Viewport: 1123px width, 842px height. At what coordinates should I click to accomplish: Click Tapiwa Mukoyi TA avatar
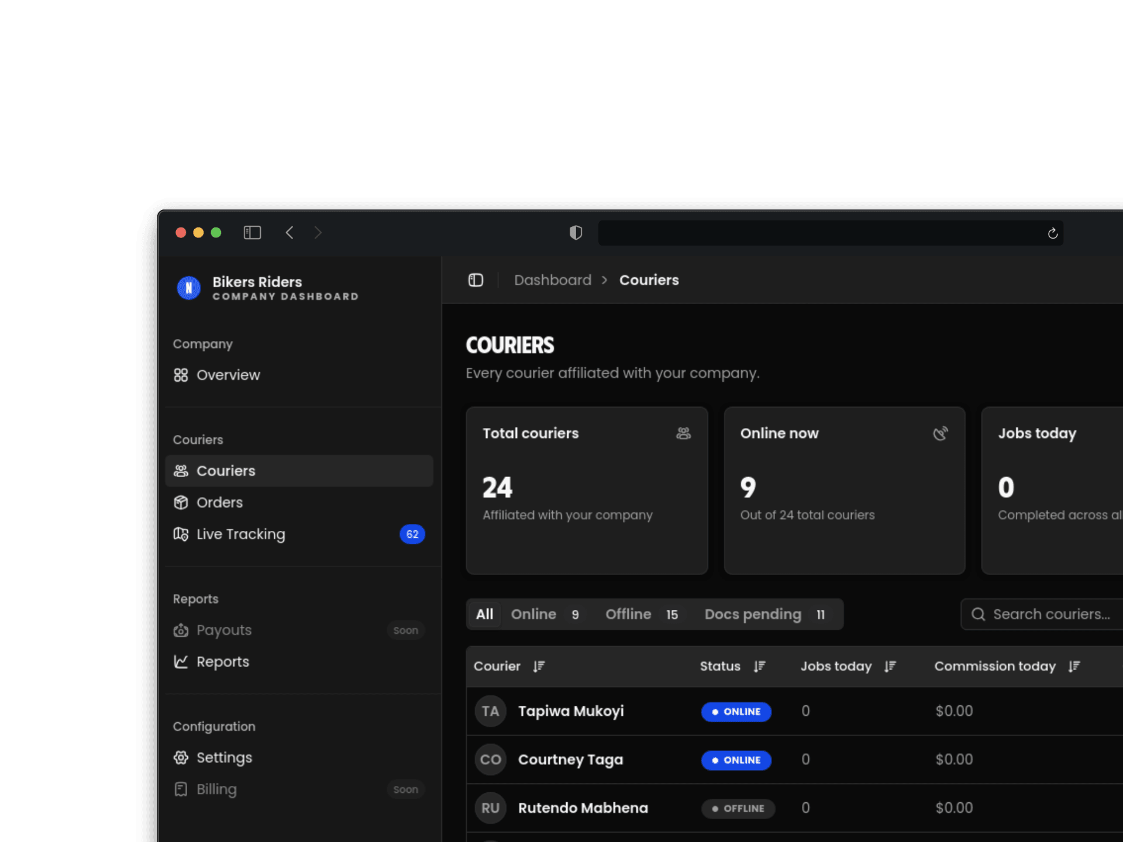(x=490, y=711)
